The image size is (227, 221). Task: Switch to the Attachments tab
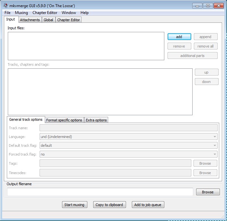(x=30, y=20)
